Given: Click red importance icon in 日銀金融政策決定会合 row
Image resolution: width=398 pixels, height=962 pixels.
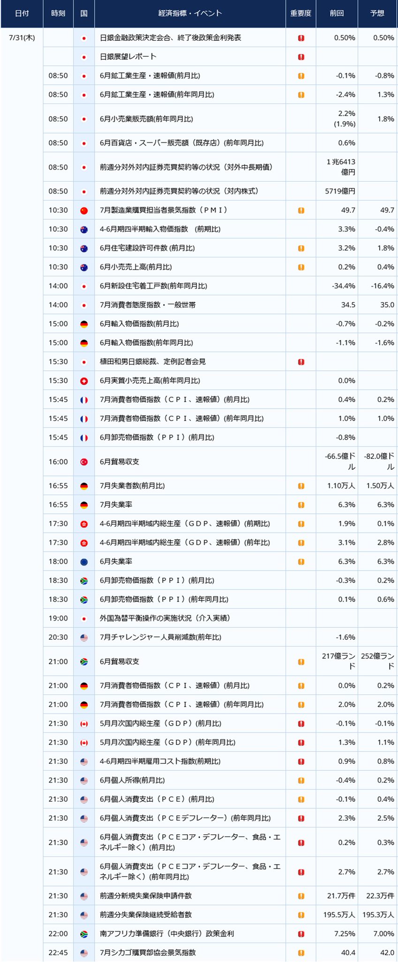Looking at the screenshot, I should [x=301, y=38].
